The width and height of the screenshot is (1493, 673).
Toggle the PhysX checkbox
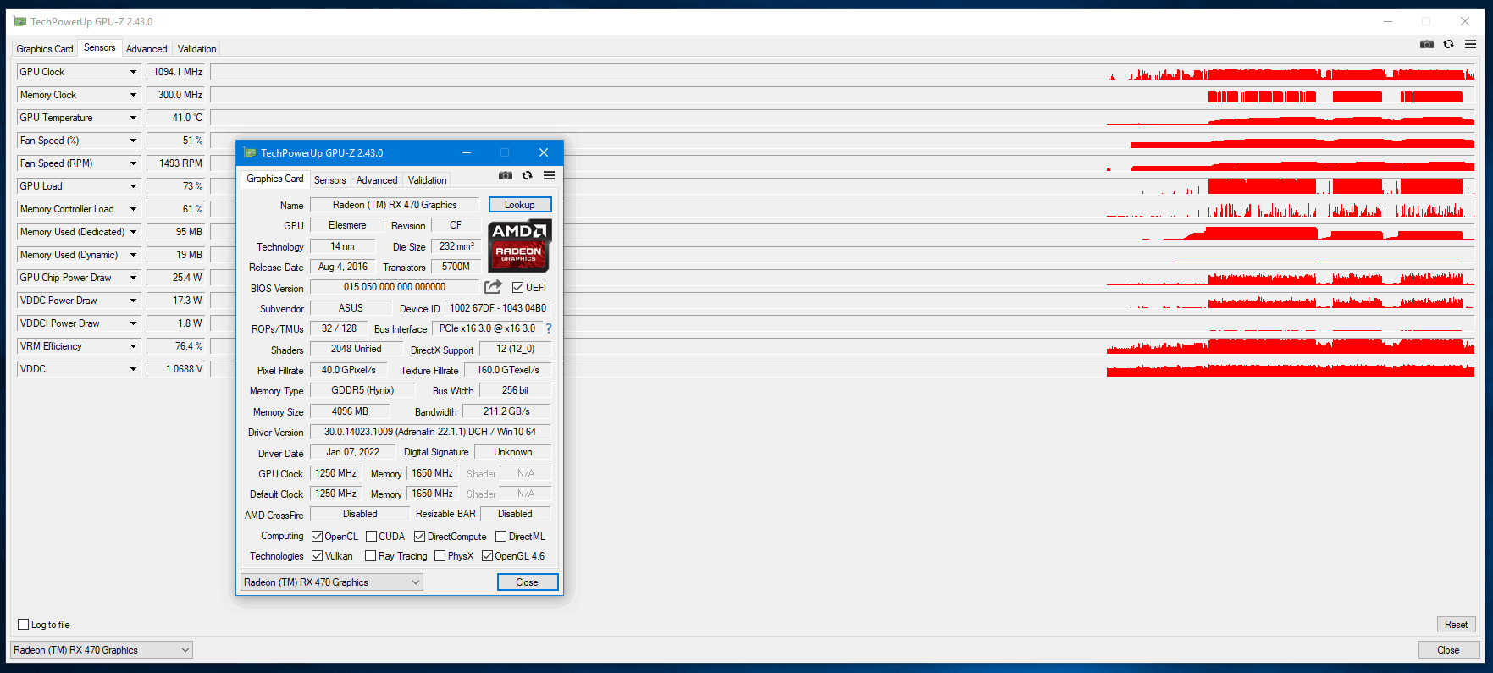pyautogui.click(x=440, y=555)
